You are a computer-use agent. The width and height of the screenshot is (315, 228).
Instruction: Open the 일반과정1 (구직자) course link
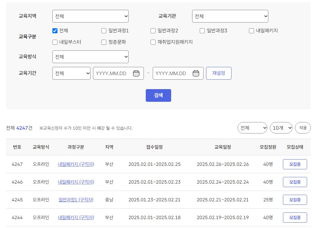click(76, 200)
